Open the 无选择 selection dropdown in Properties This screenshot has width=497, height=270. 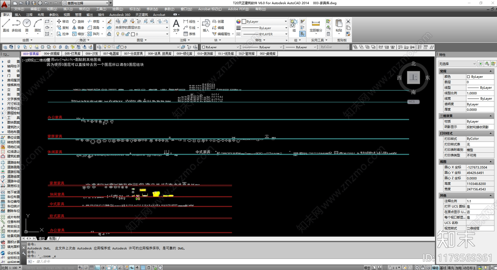(x=457, y=64)
